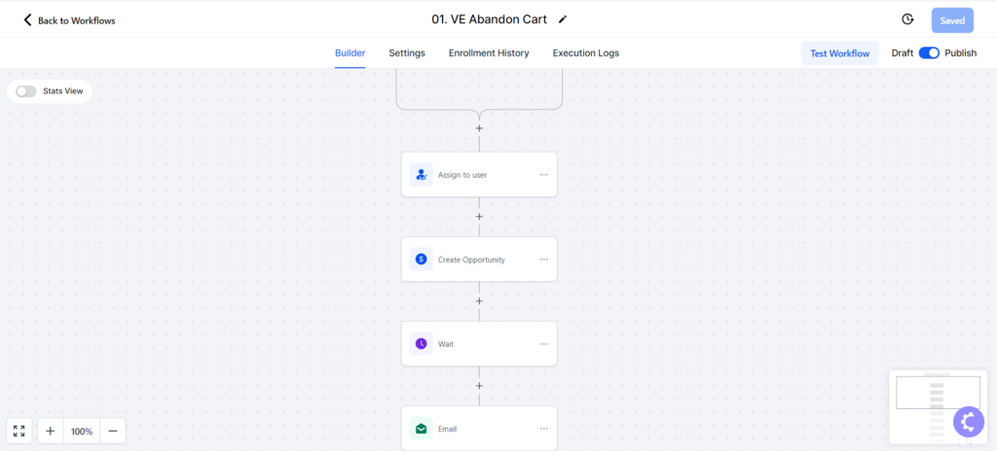Click the Assign to user node icon

pos(421,174)
